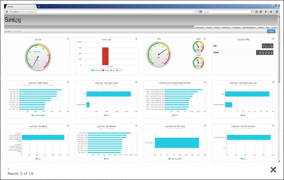Open the Compliance menu
Image resolution: width=284 pixels, height=180 pixels.
coord(226,28)
